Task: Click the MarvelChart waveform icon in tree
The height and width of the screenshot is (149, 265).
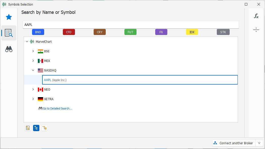Action: tap(32, 42)
